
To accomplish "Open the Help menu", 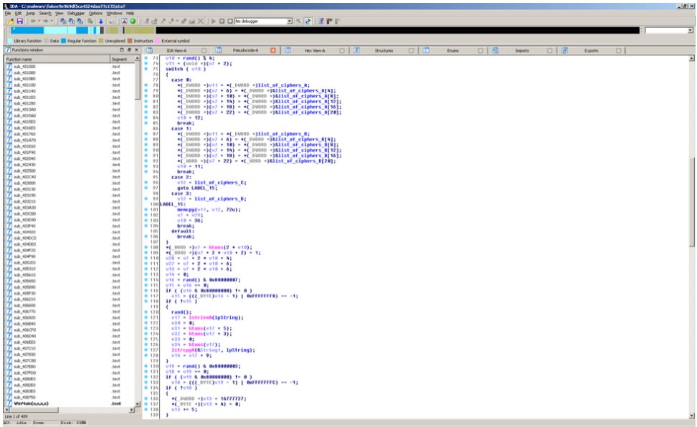I will point(130,14).
